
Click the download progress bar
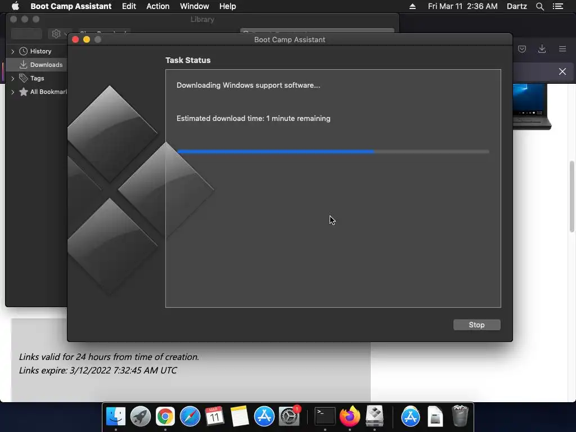[333, 151]
